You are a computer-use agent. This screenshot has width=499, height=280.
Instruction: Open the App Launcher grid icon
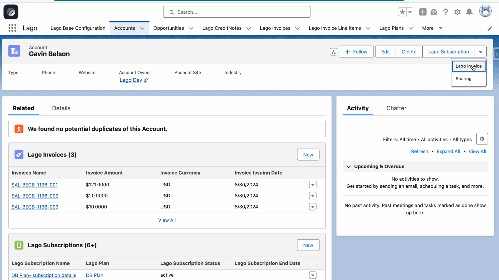(x=12, y=28)
